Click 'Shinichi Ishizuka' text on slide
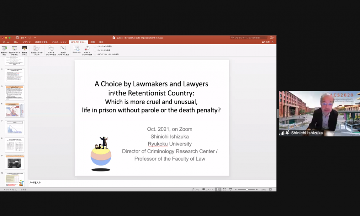 click(x=170, y=136)
